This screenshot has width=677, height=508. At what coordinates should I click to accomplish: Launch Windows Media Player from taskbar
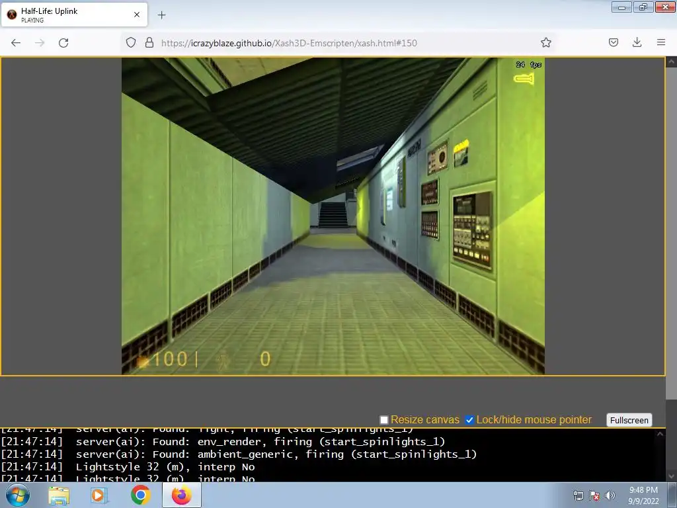click(99, 495)
